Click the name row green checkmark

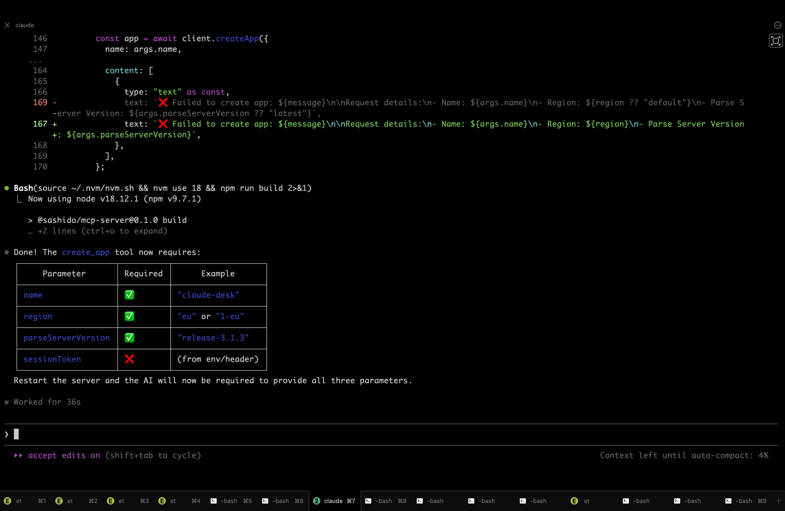point(129,295)
